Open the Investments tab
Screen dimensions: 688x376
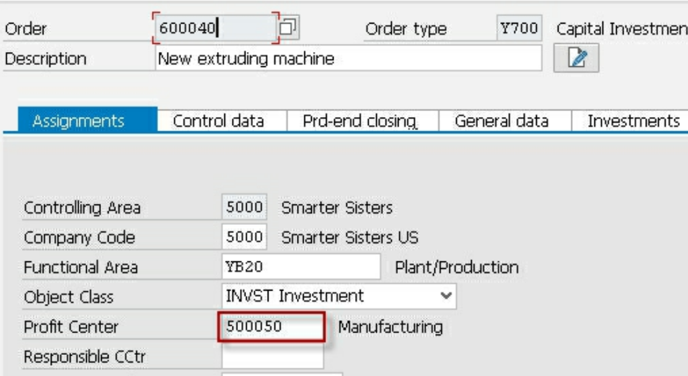click(x=633, y=121)
